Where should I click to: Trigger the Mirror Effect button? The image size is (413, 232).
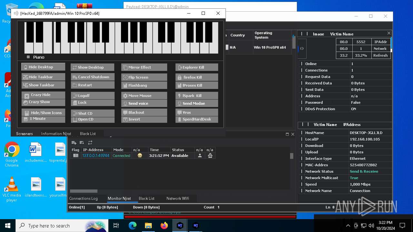tap(144, 67)
